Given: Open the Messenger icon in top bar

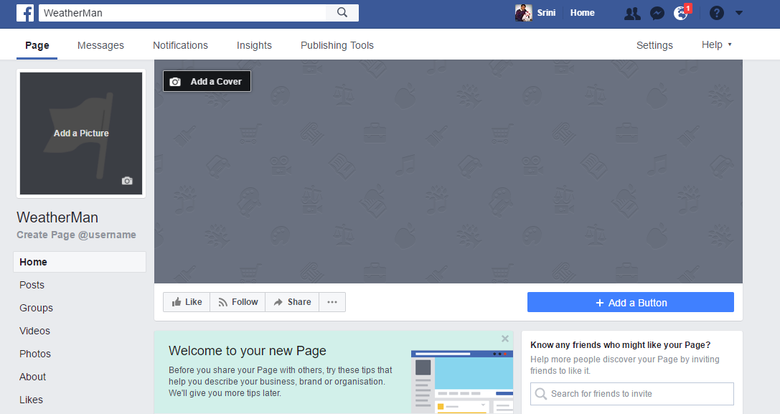Looking at the screenshot, I should [x=657, y=14].
